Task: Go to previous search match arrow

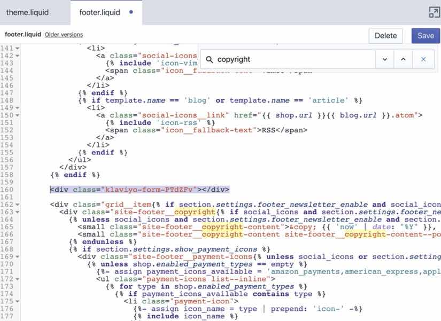Action: (x=403, y=59)
